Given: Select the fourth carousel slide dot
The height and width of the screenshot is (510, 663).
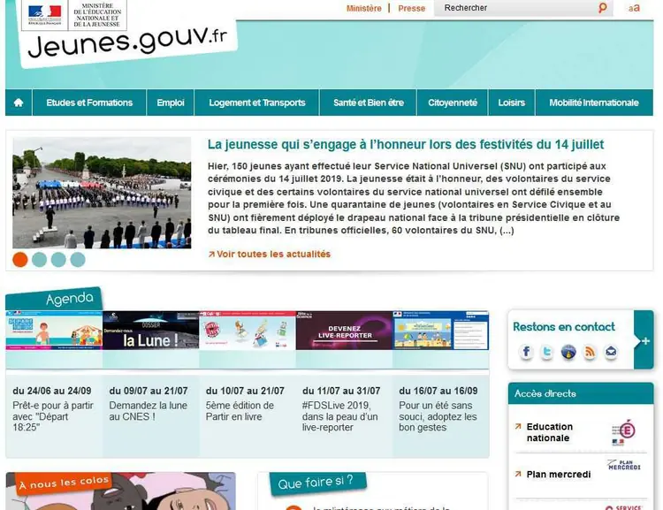Looking at the screenshot, I should coord(78,259).
